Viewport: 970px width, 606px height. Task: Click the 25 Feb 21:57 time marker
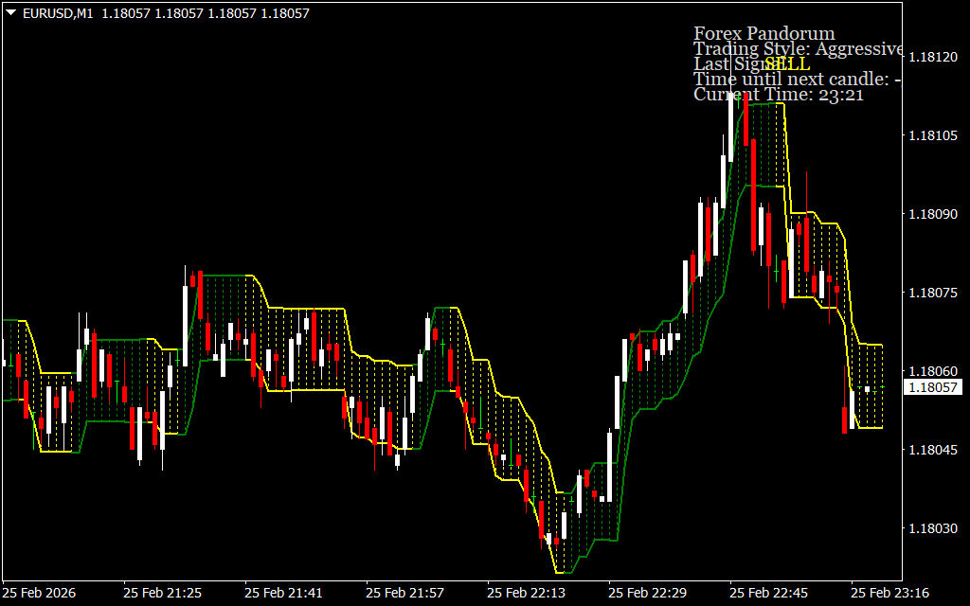[x=404, y=593]
